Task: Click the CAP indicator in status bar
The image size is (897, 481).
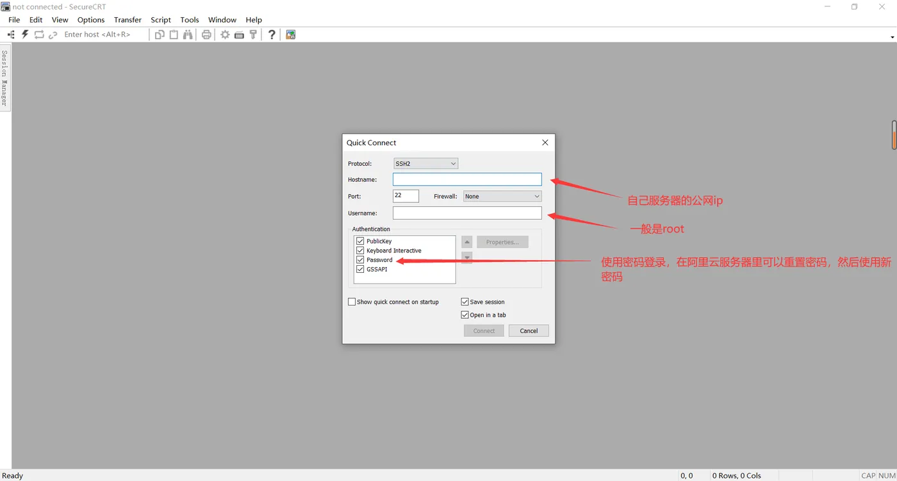Action: (x=868, y=476)
